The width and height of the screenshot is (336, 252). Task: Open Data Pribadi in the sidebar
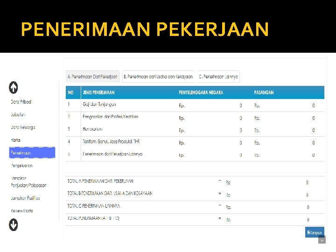pos(21,102)
